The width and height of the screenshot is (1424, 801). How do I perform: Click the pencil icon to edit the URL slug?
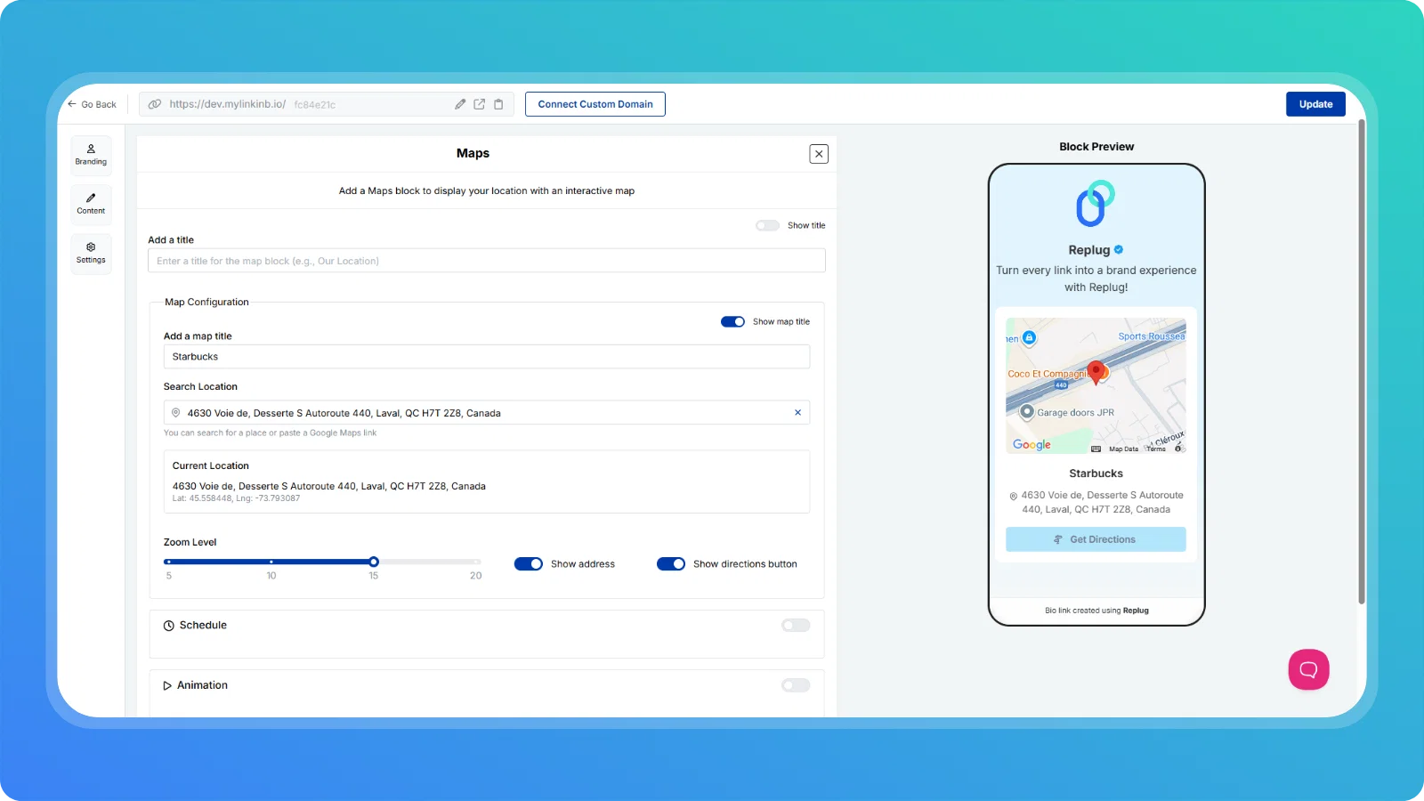460,104
